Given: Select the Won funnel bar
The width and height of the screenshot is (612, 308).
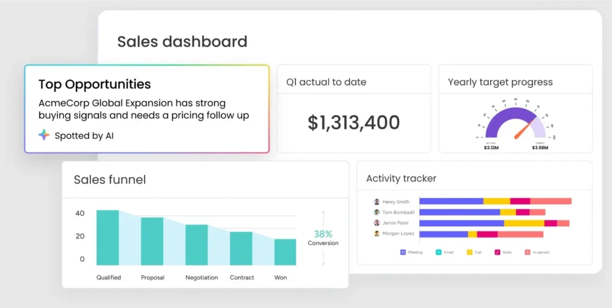Looking at the screenshot, I should point(285,252).
